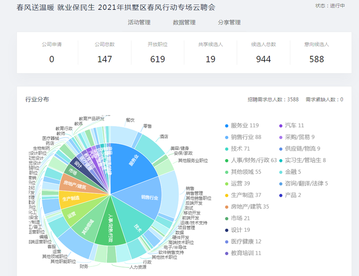Click the 公司总数 147 statistic

click(x=105, y=53)
